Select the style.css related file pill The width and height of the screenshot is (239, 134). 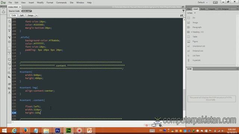coord(27,11)
